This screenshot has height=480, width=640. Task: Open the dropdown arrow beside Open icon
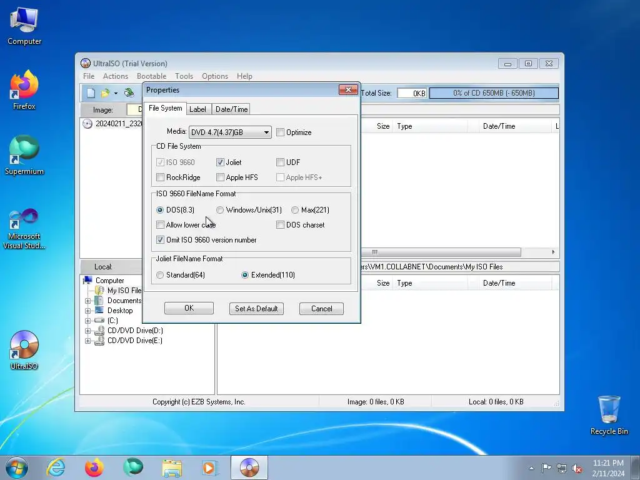116,94
